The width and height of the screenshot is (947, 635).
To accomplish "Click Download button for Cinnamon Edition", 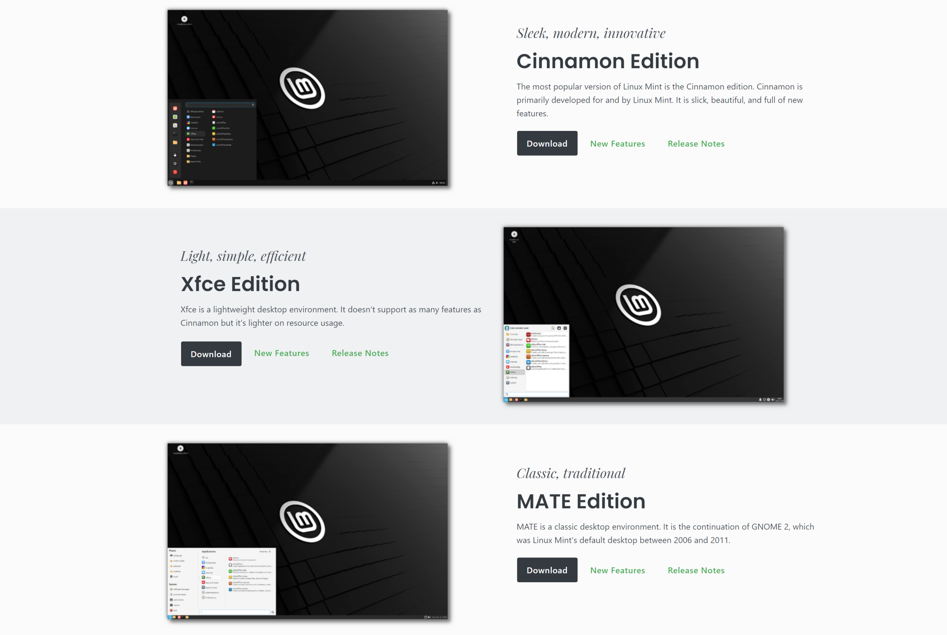I will [x=547, y=143].
